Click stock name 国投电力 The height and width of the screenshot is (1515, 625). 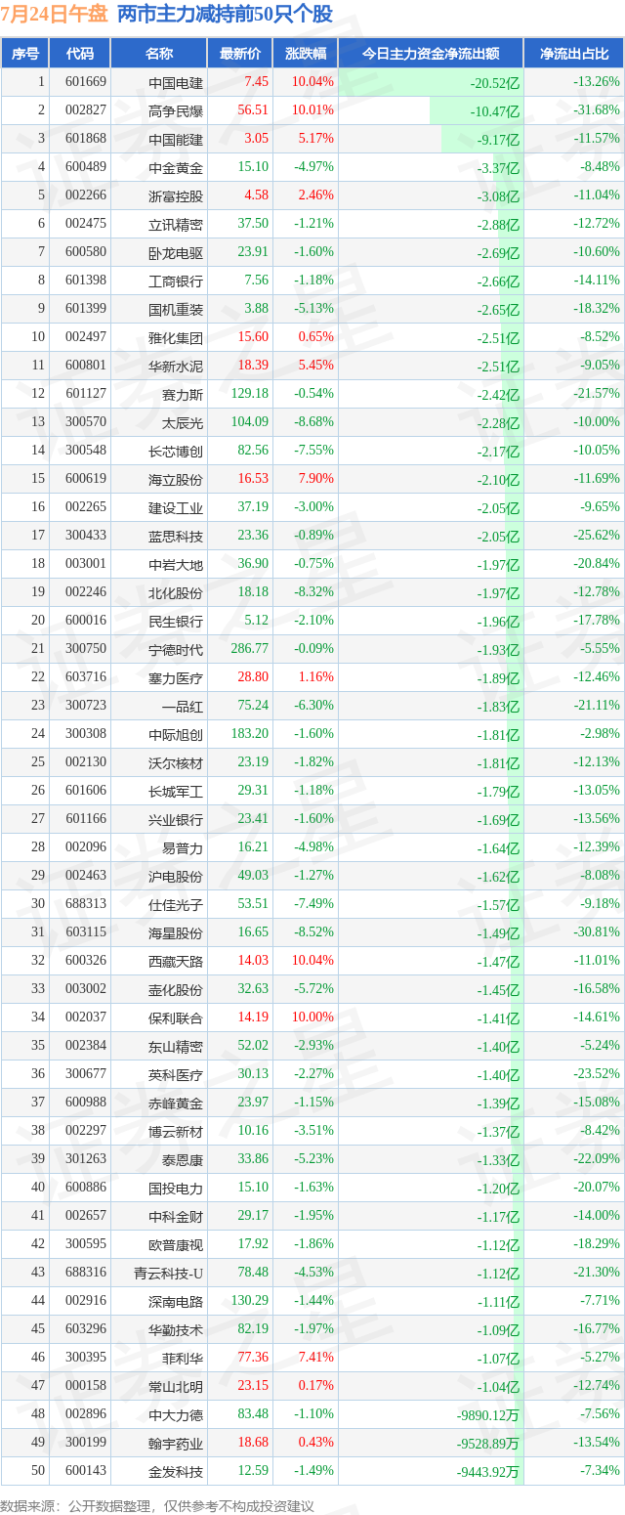click(x=176, y=1188)
